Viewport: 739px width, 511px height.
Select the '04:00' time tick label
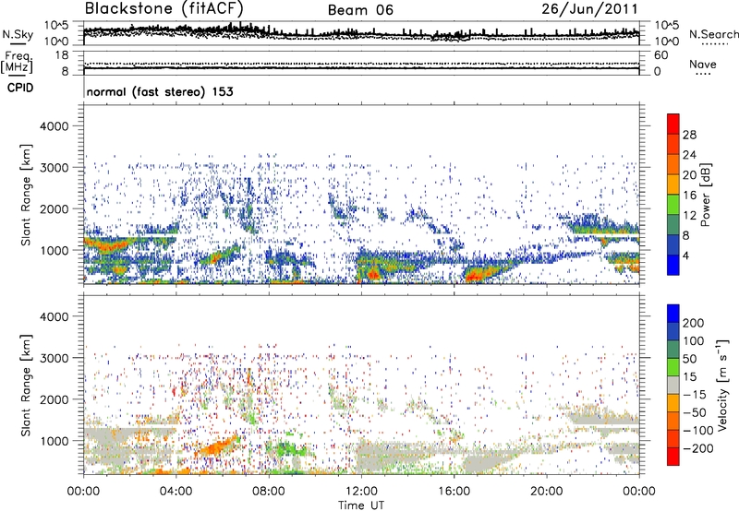176,492
